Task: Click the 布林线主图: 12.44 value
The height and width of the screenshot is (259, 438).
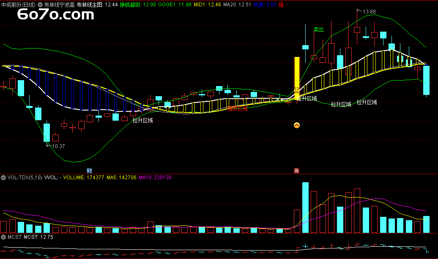Action: click(x=97, y=5)
